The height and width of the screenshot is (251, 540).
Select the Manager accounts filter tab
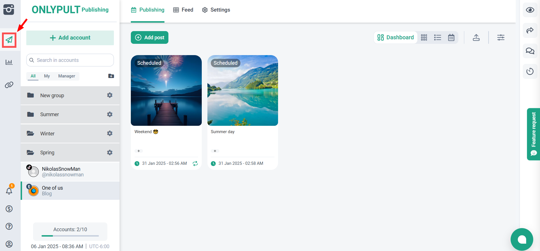[x=66, y=76]
